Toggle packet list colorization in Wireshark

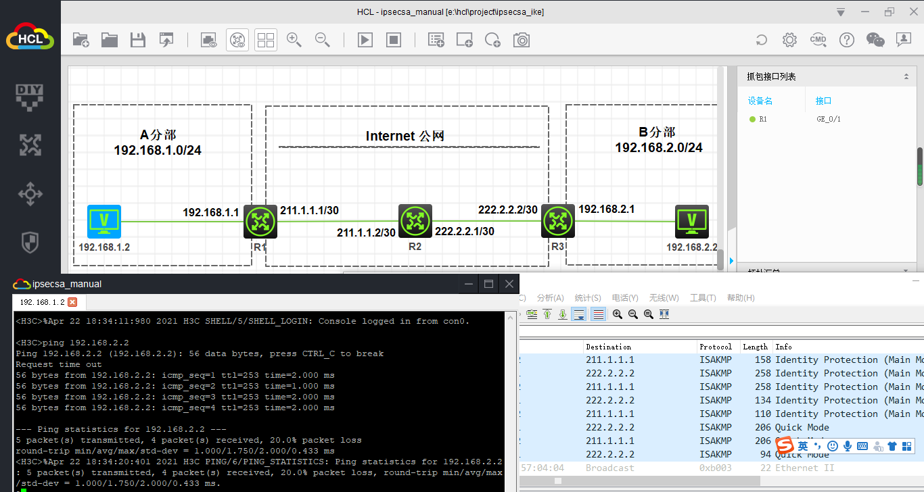coord(598,314)
